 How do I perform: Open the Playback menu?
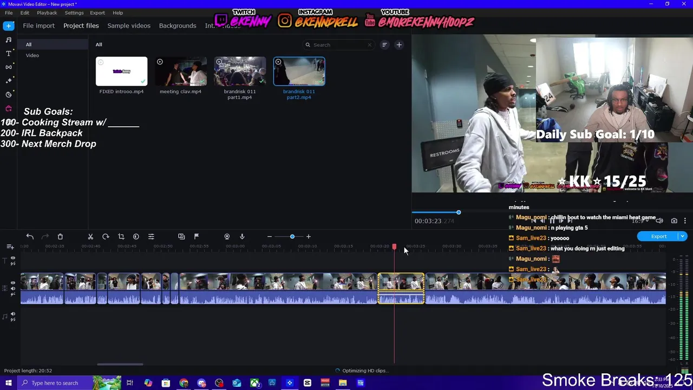(x=47, y=12)
